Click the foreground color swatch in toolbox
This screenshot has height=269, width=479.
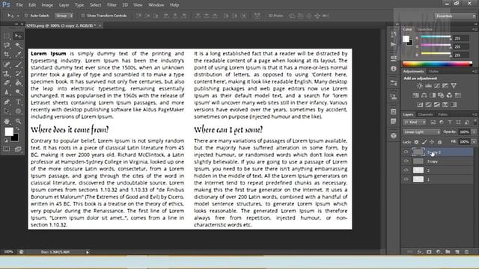point(9,132)
